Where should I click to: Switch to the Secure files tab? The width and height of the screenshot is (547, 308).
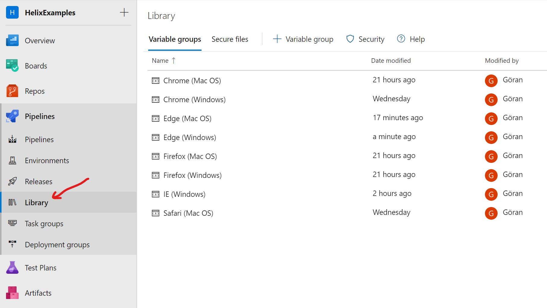[230, 39]
